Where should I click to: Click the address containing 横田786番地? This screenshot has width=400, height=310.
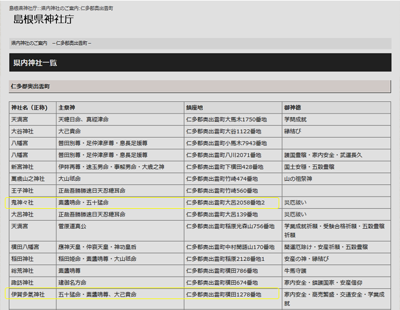point(222,271)
